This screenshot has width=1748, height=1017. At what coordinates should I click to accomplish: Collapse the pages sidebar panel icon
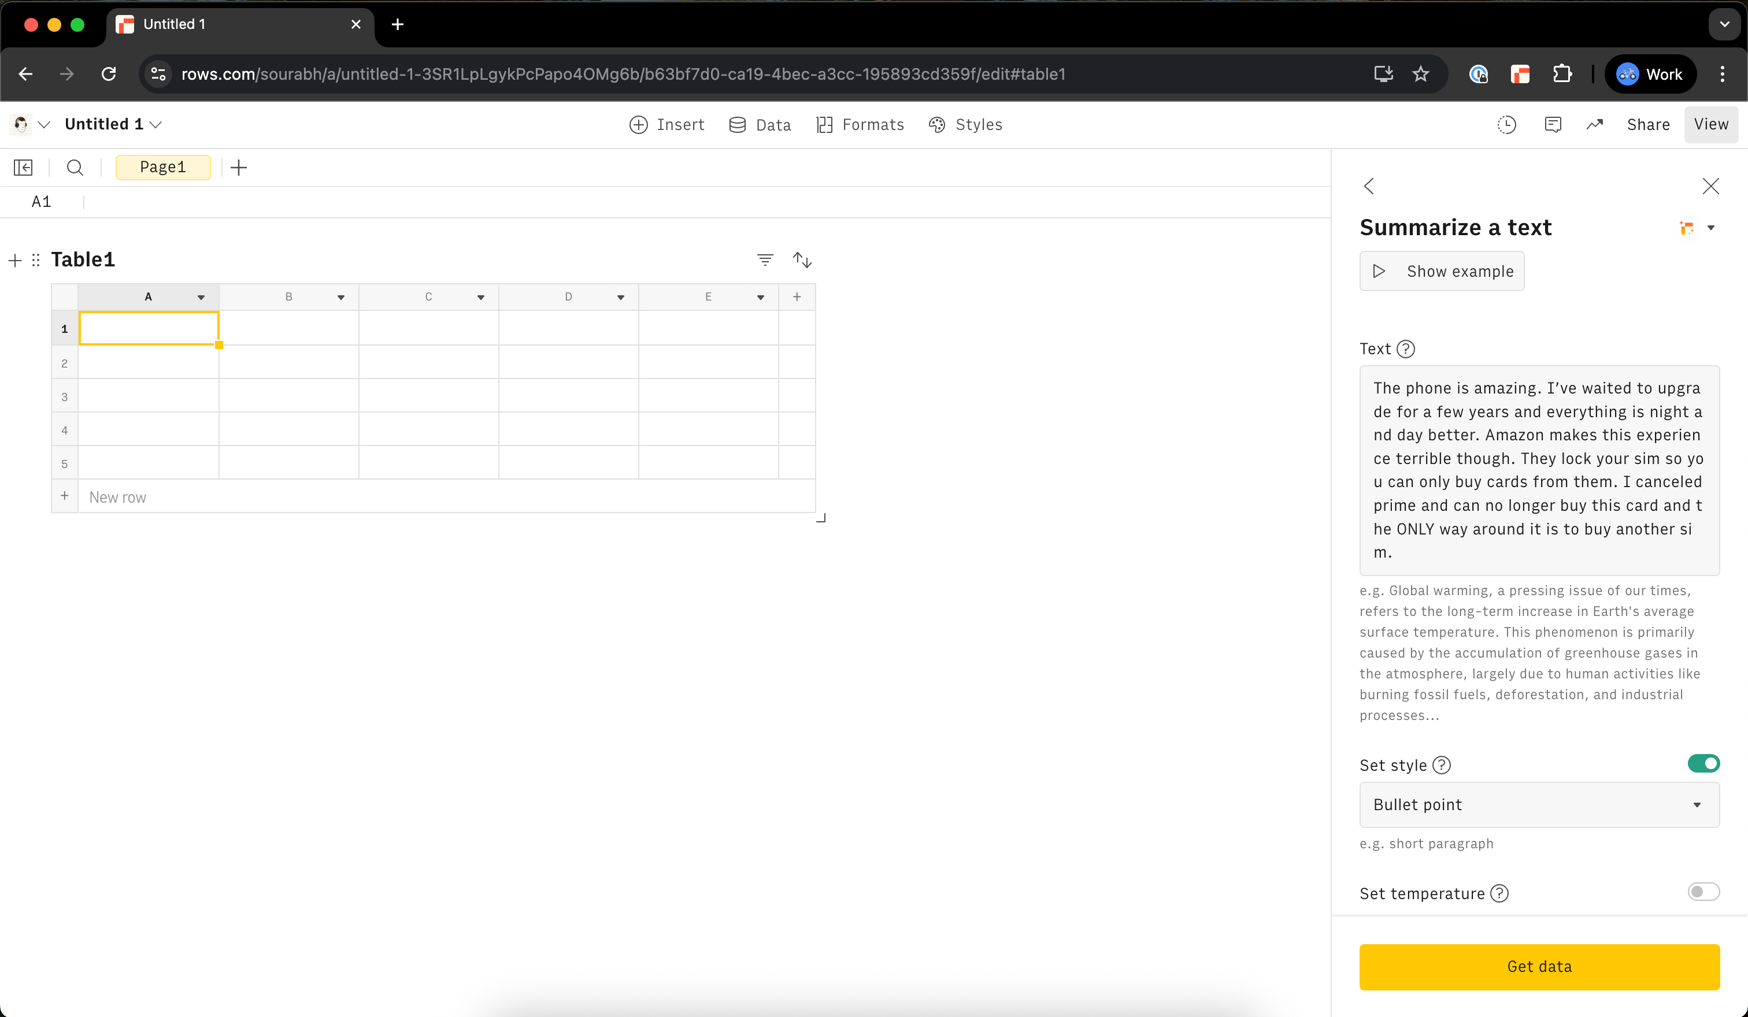[x=23, y=167]
